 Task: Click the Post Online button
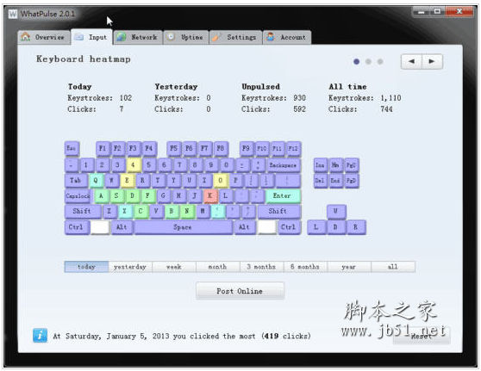pos(240,291)
